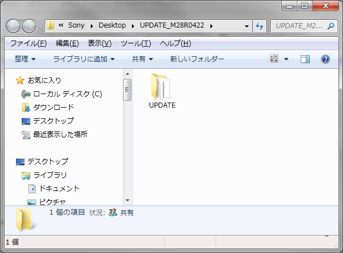
Task: Expand ライブラリに追加 dropdown
Action: click(x=83, y=59)
